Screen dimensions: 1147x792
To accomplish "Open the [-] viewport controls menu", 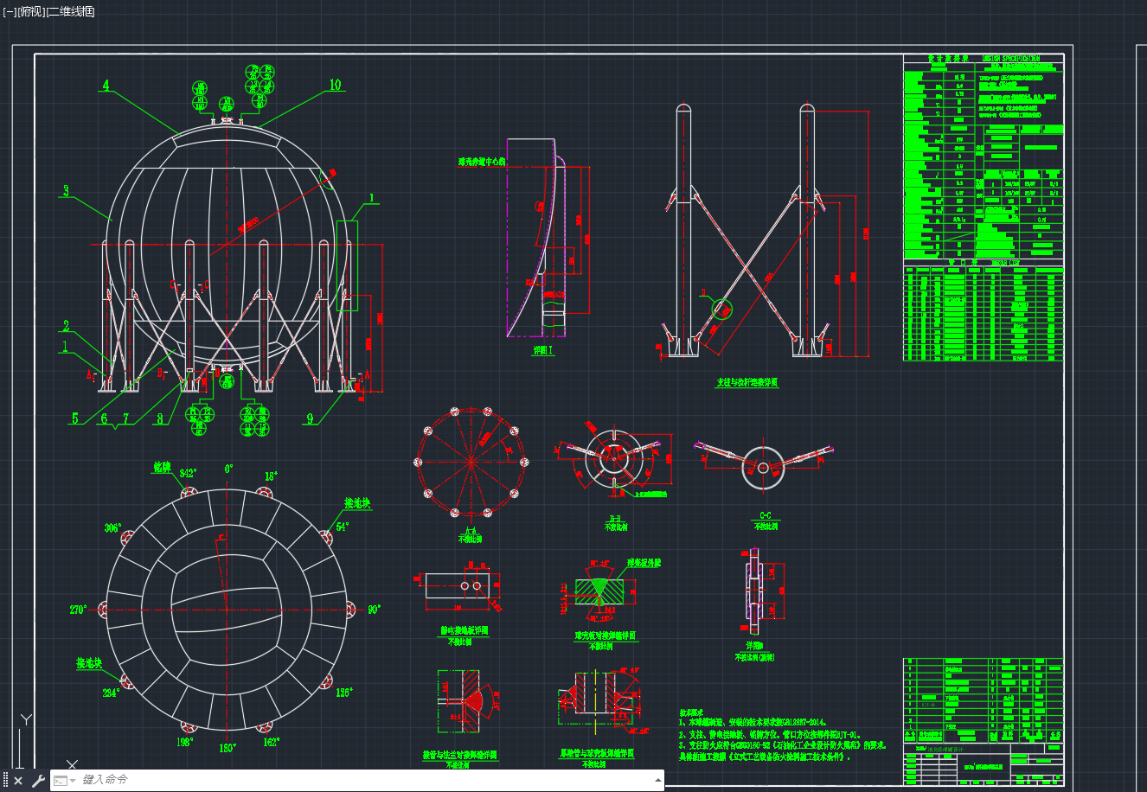I will pyautogui.click(x=10, y=11).
